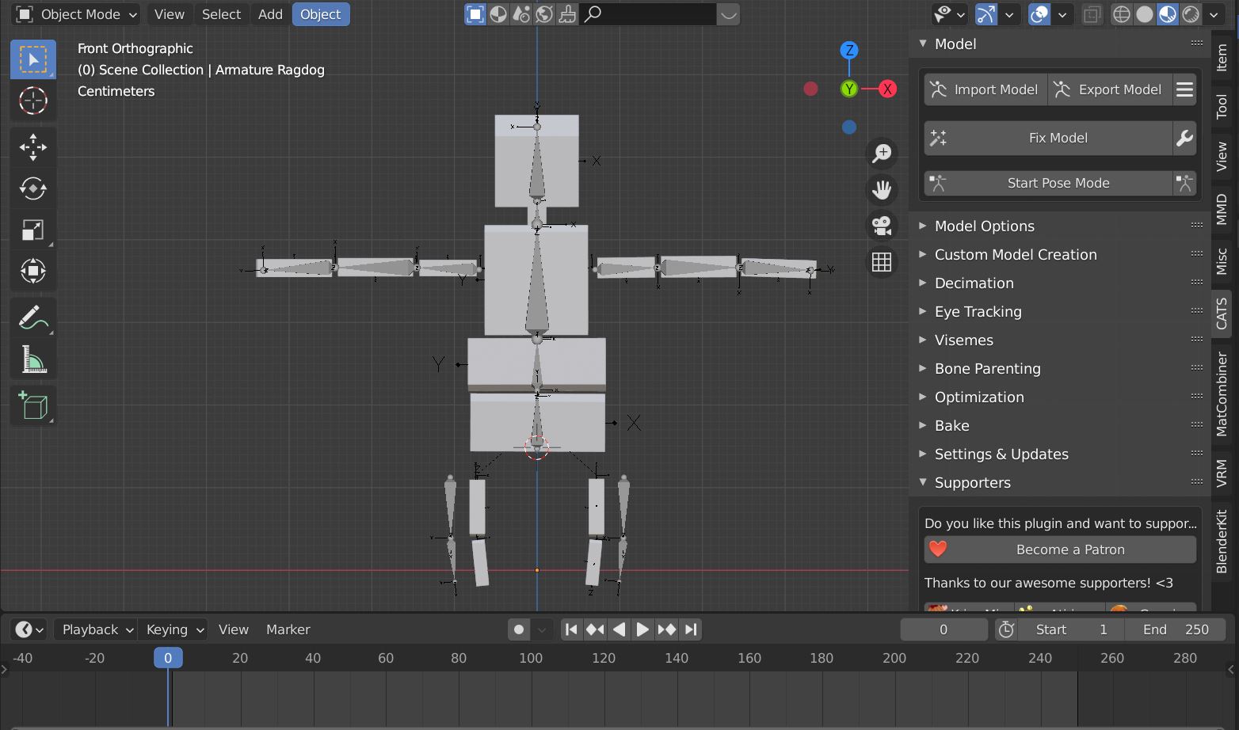Open the Keying popover

click(x=173, y=629)
